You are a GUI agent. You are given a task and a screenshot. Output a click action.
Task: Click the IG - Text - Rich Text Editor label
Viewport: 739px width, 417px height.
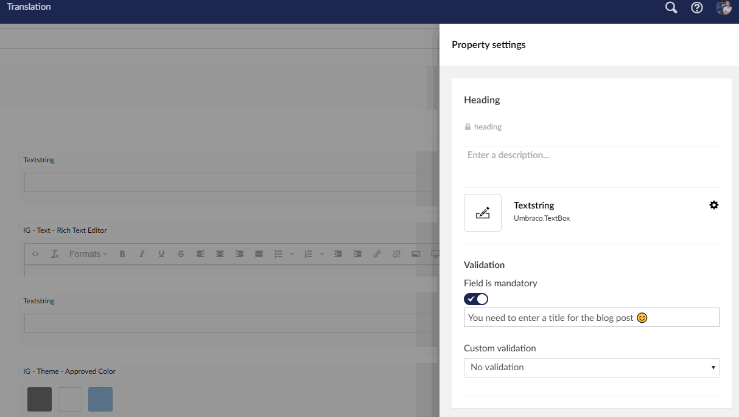tap(65, 230)
